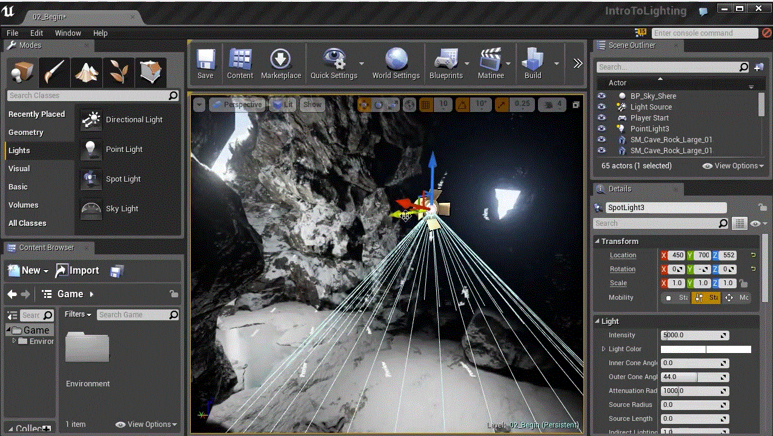Open the Blueprints toolbar icon
Viewport: 773px width, 436px height.
pos(446,64)
